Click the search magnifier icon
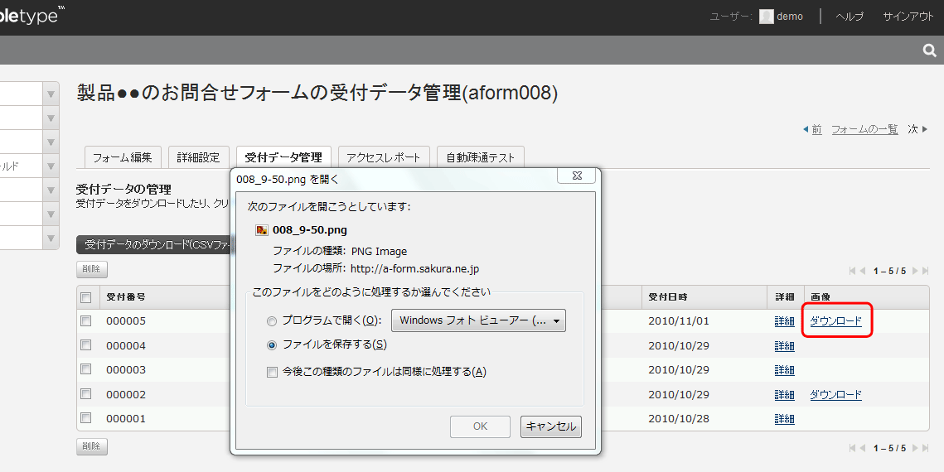The height and width of the screenshot is (472, 944). point(930,51)
